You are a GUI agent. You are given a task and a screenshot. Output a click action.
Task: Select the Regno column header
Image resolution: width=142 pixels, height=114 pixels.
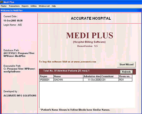click(46, 76)
